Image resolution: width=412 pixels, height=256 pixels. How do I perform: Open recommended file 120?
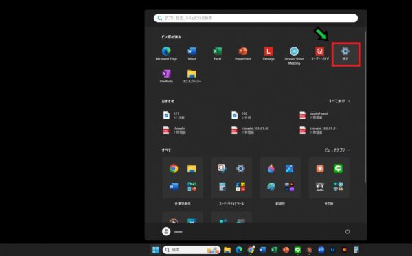[242, 115]
